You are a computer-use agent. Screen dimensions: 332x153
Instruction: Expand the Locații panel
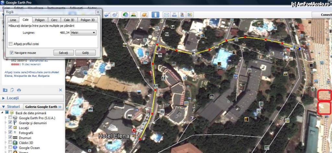pos(4,98)
